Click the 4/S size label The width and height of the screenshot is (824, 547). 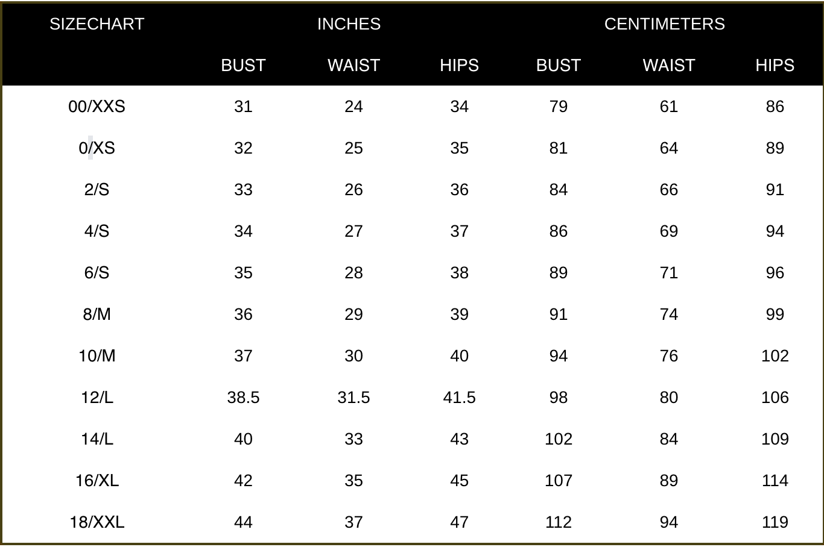coord(97,231)
